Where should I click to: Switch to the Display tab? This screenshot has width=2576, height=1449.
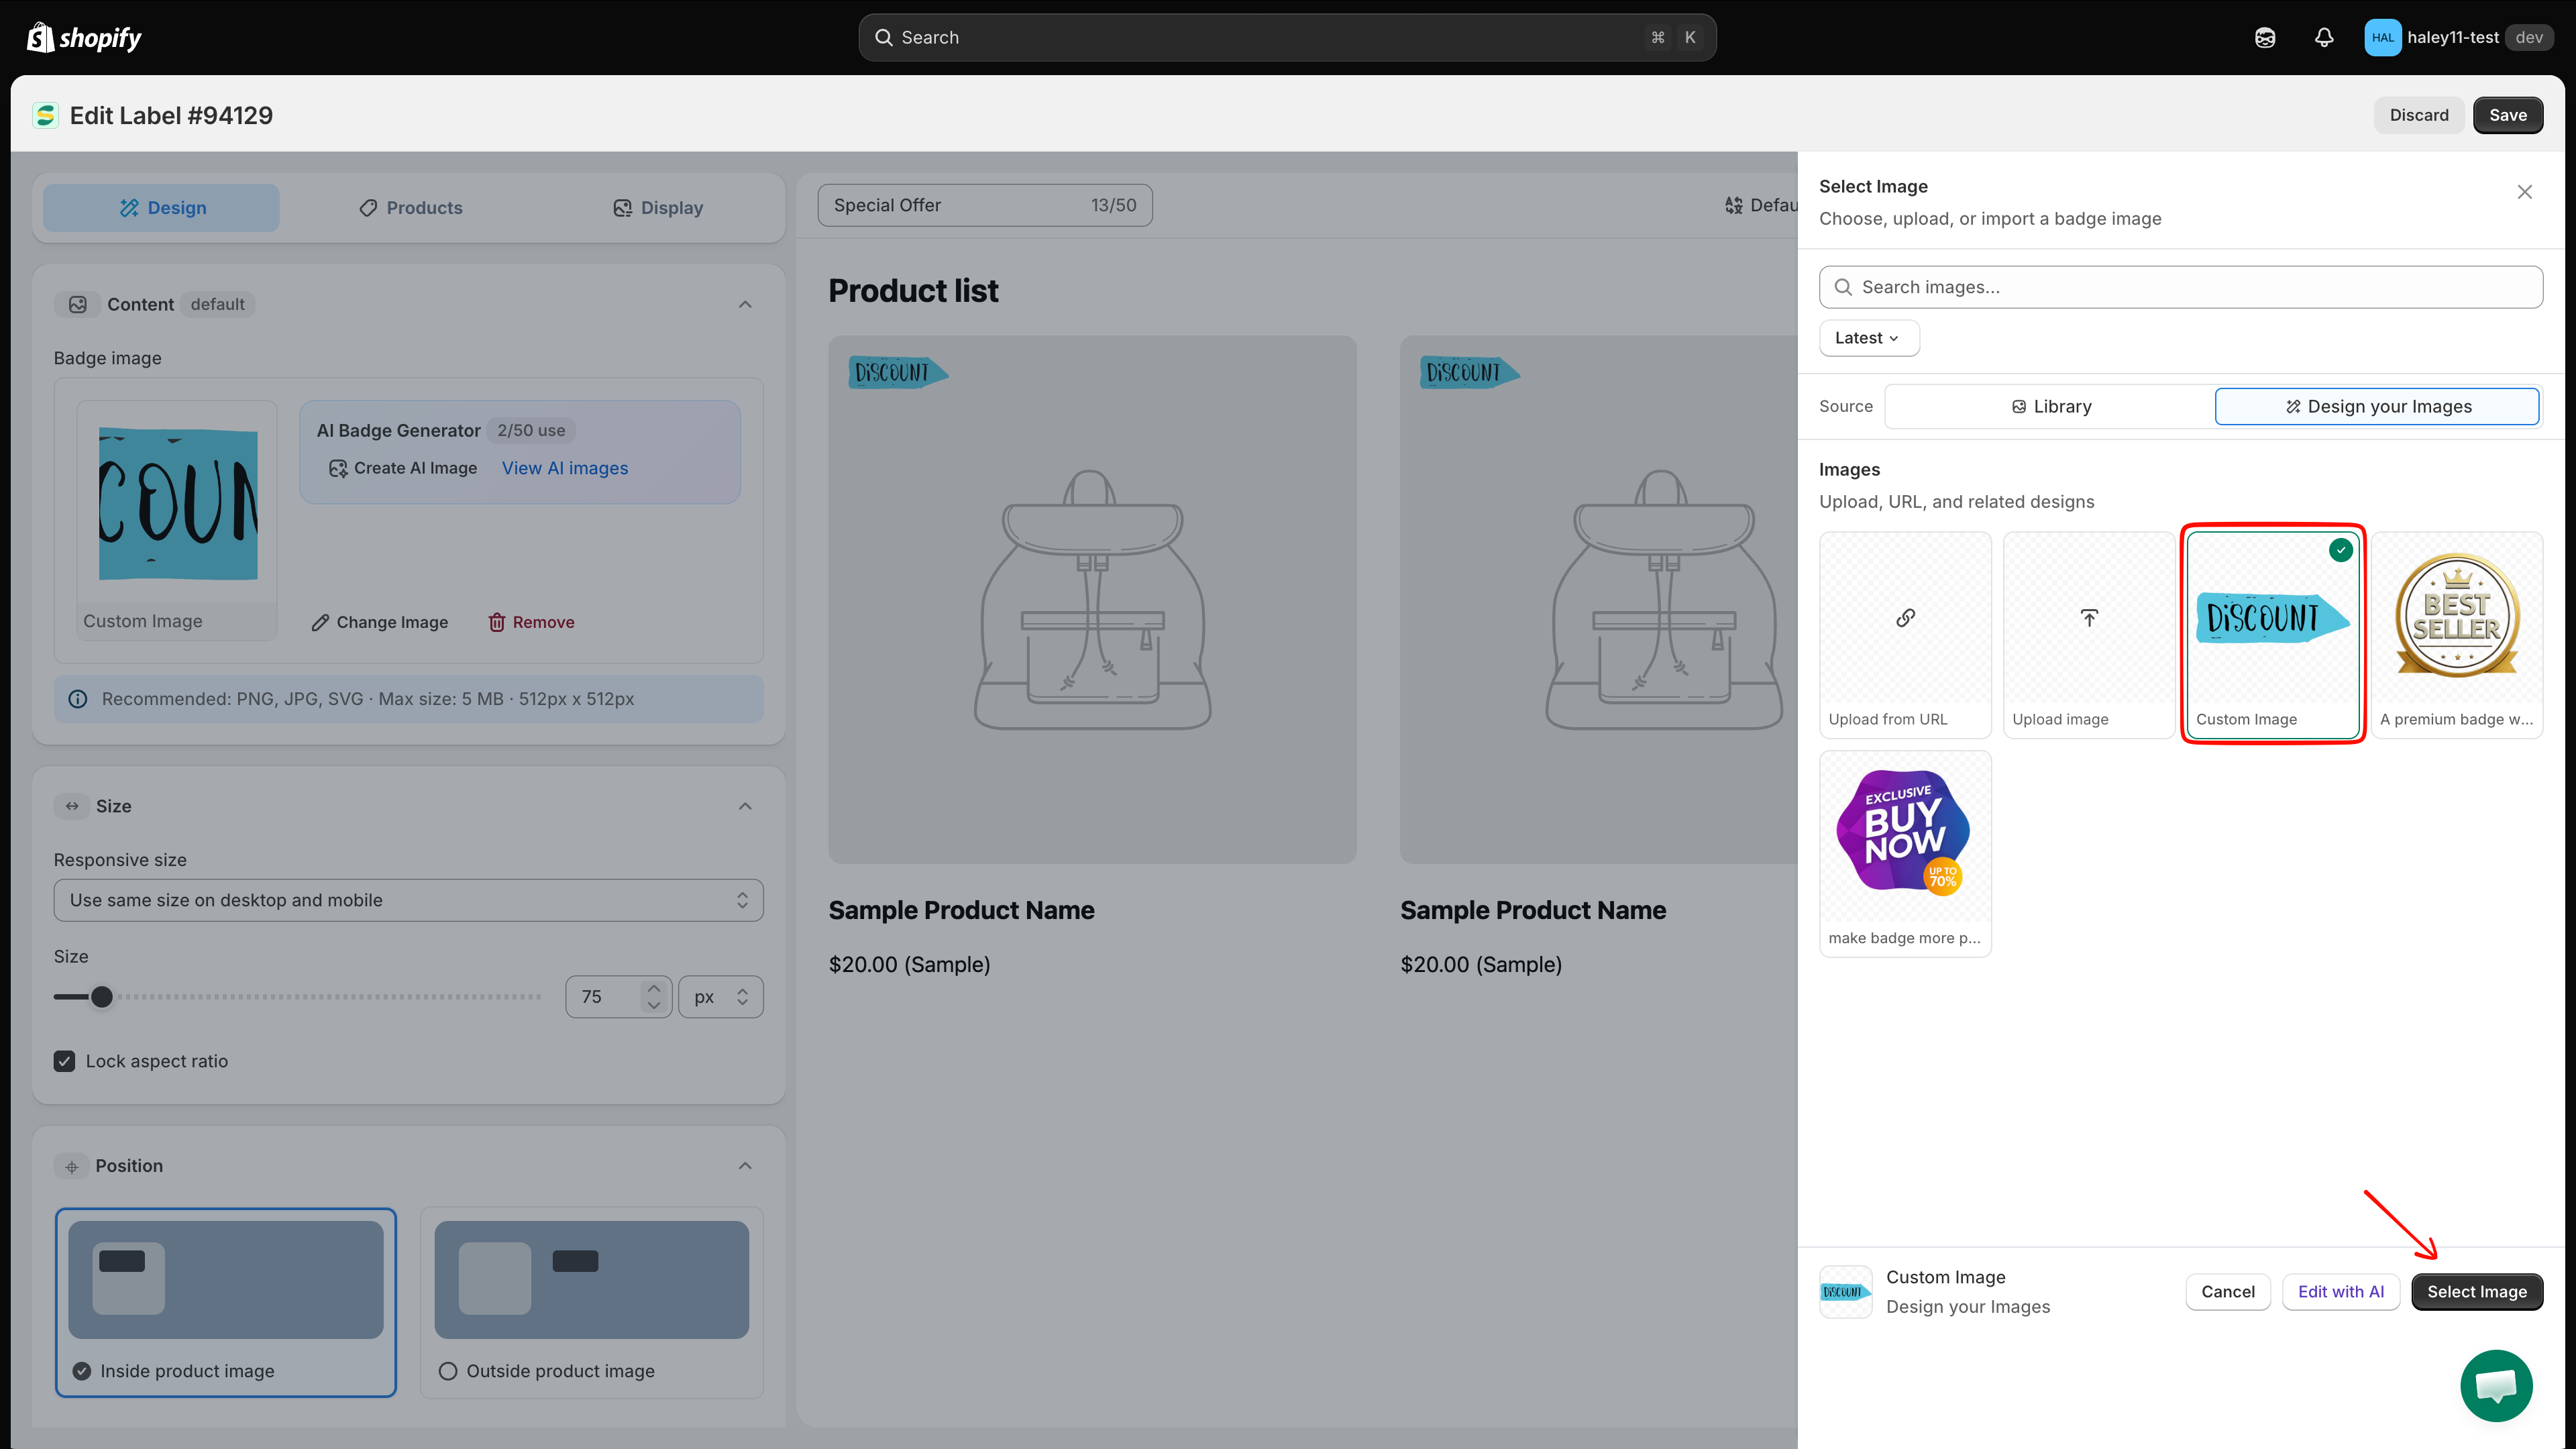657,208
